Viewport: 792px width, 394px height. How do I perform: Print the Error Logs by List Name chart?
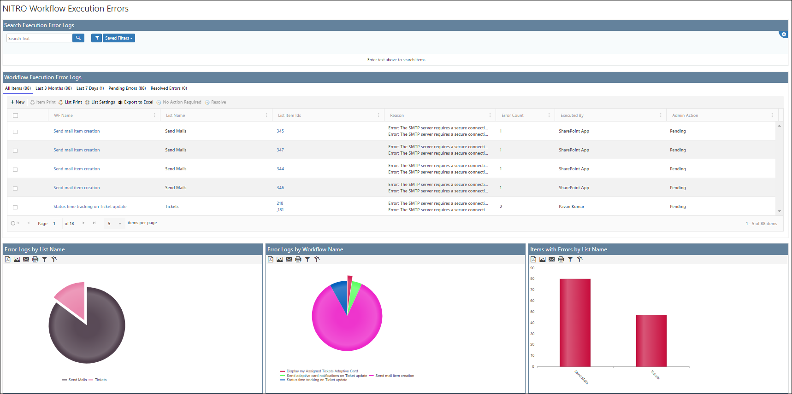click(x=35, y=260)
